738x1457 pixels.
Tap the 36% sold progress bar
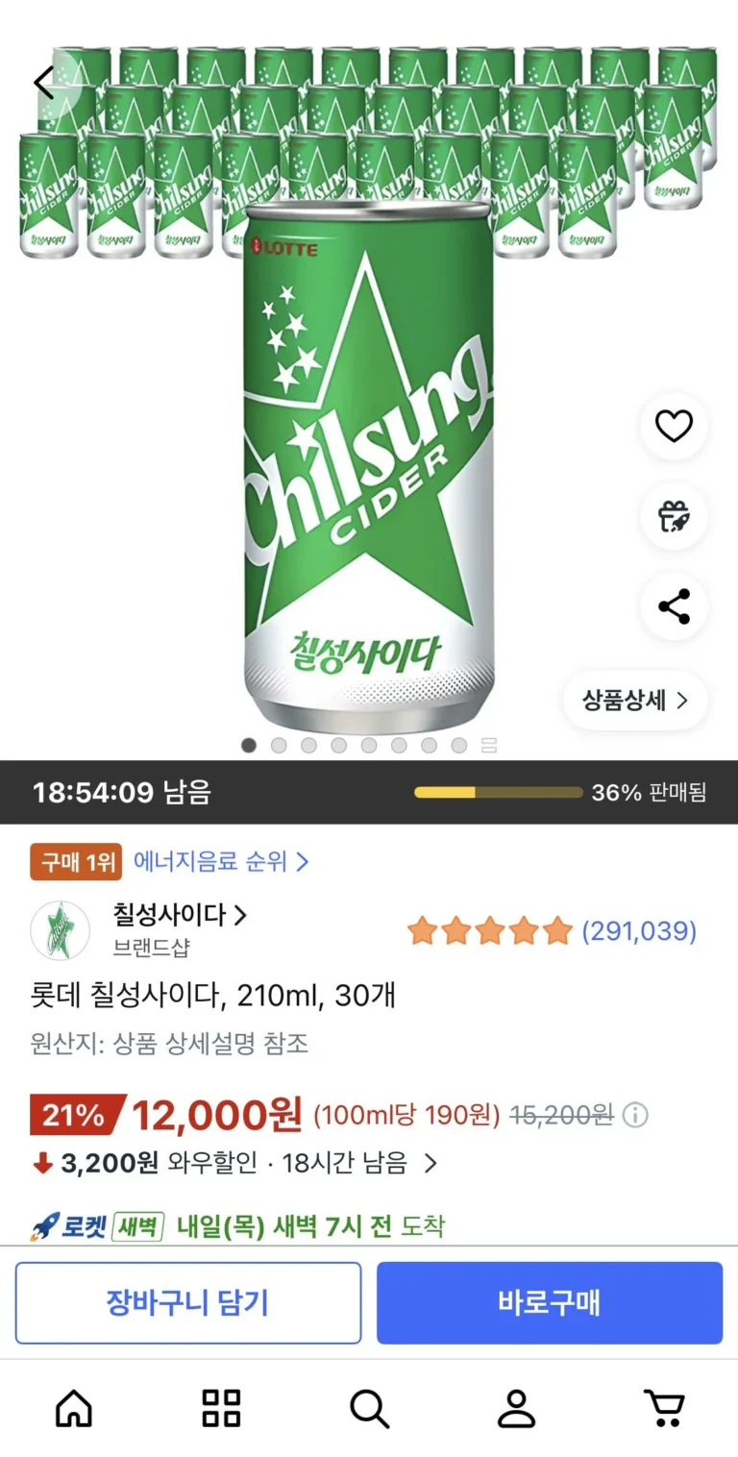click(498, 793)
